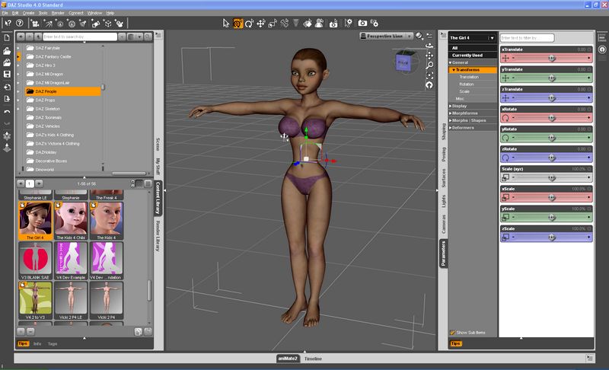The image size is (609, 370).
Task: Click the What's This help pointer icon
Action: pos(8,24)
